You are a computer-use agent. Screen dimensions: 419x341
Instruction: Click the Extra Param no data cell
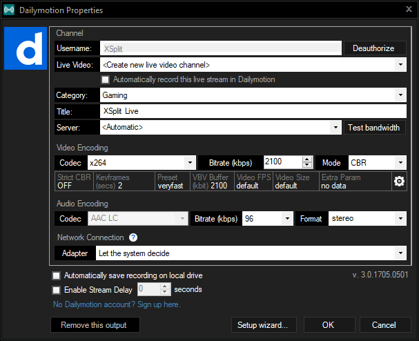pyautogui.click(x=355, y=181)
